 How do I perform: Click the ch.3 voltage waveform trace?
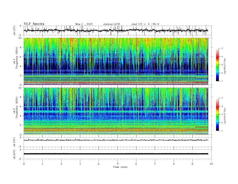click(x=116, y=140)
